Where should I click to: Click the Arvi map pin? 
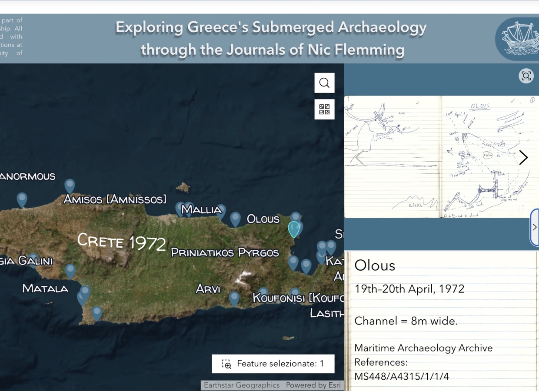pyautogui.click(x=234, y=297)
